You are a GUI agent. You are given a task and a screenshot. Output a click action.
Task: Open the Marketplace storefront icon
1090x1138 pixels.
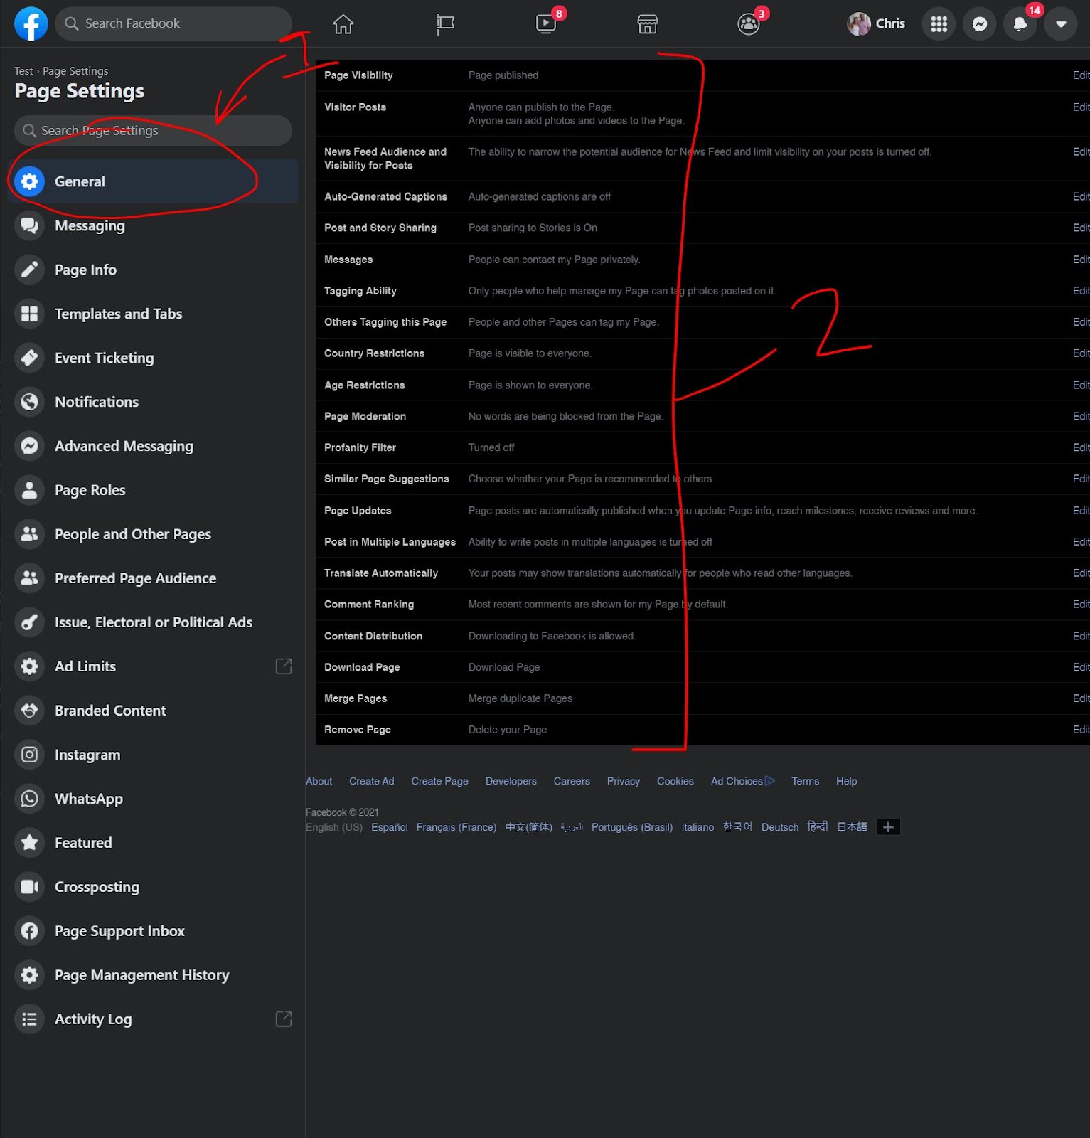647,24
